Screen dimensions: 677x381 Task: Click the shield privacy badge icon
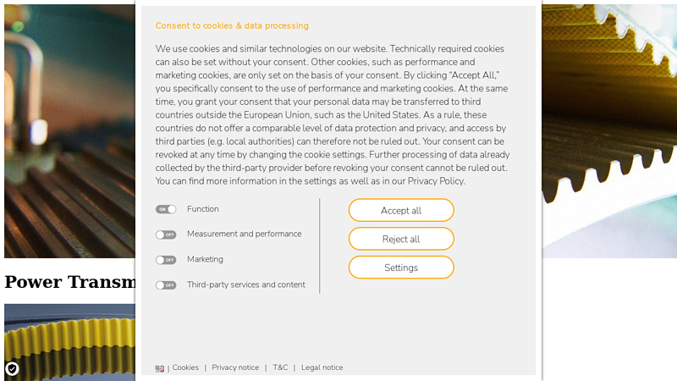[12, 368]
